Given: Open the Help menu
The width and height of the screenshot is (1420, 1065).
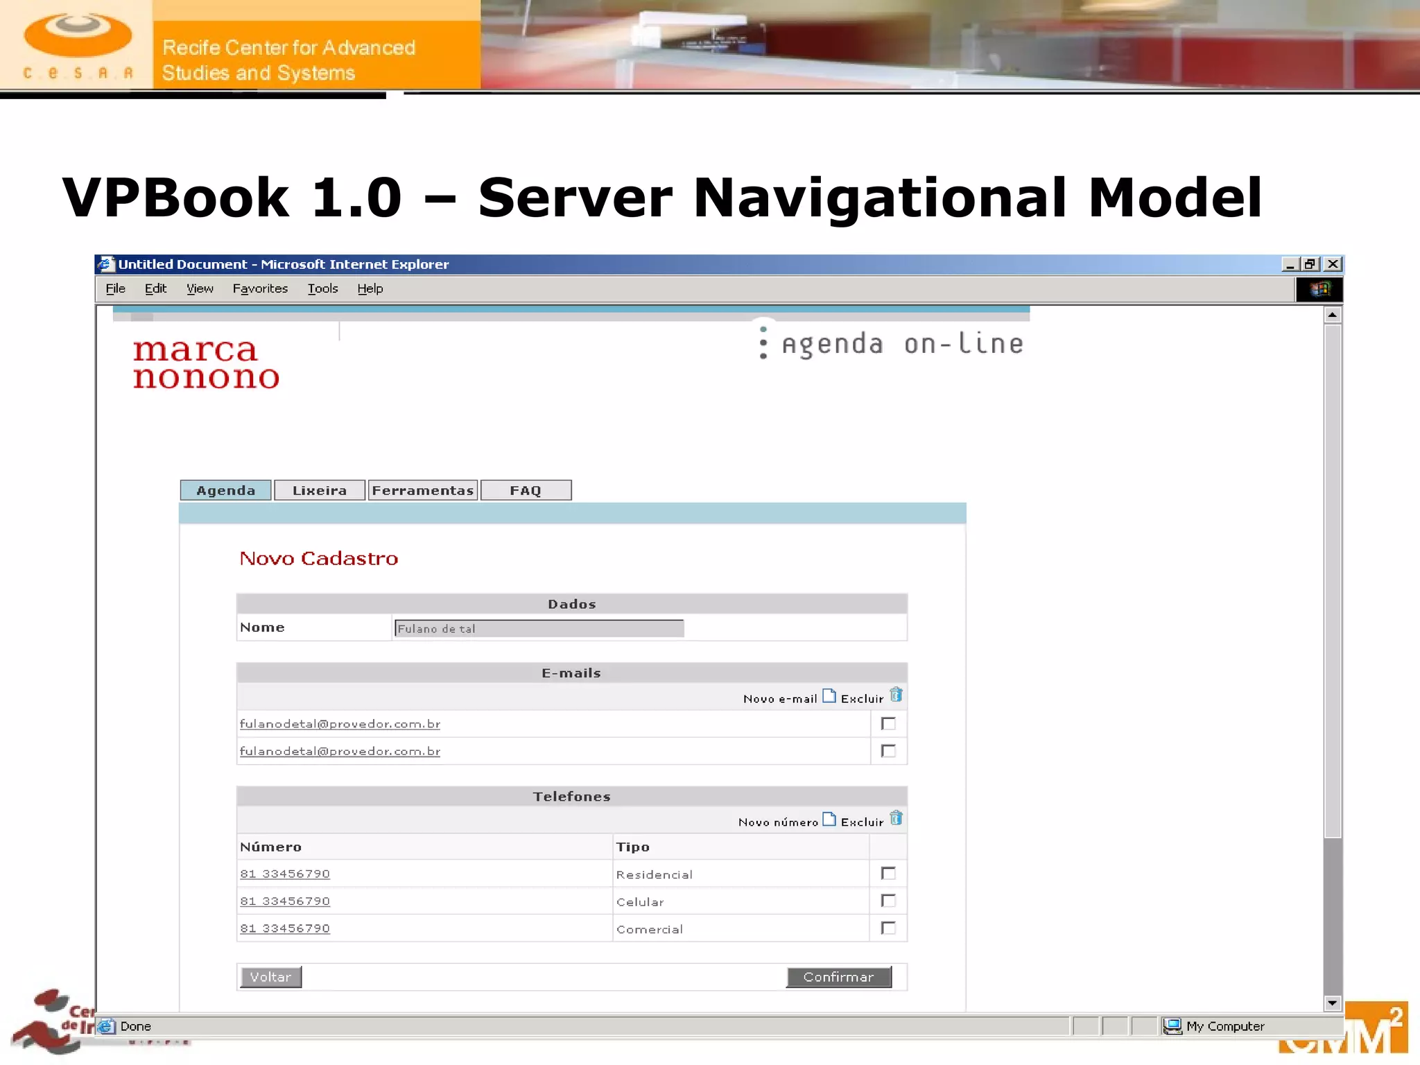Looking at the screenshot, I should pyautogui.click(x=370, y=288).
